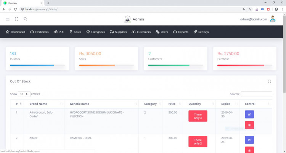Select the Rs. 3050.00 Sales card
Image resolution: width=286 pixels, height=153 pixels.
[x=106, y=58]
